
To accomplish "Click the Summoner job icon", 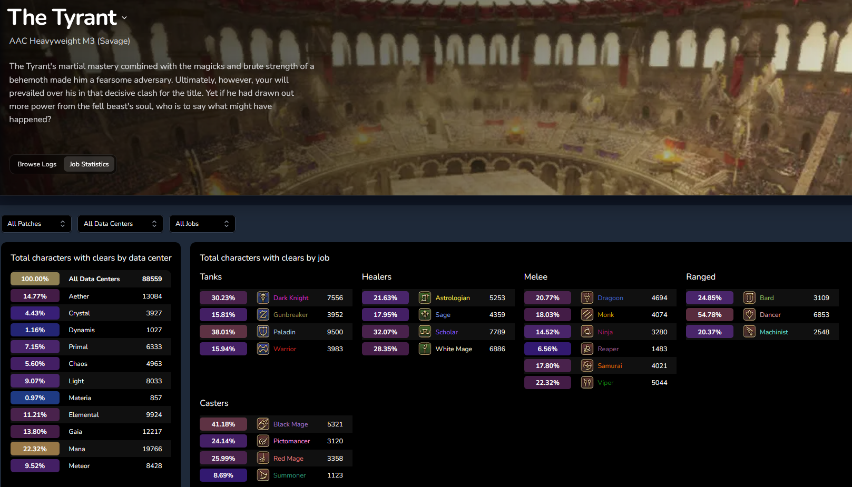I will tap(263, 475).
